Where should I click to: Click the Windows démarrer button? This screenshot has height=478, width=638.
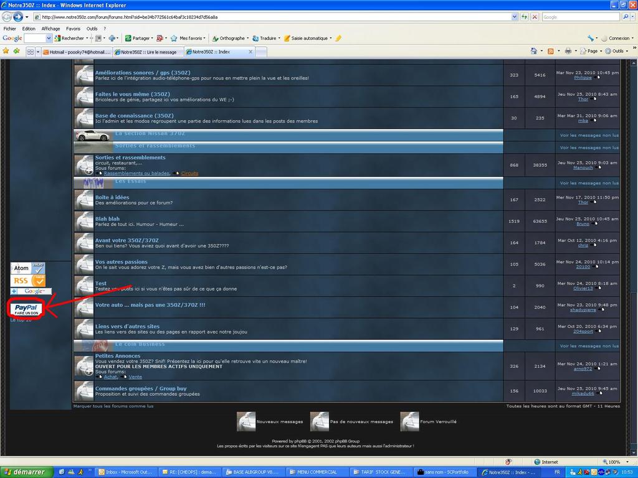click(x=24, y=472)
